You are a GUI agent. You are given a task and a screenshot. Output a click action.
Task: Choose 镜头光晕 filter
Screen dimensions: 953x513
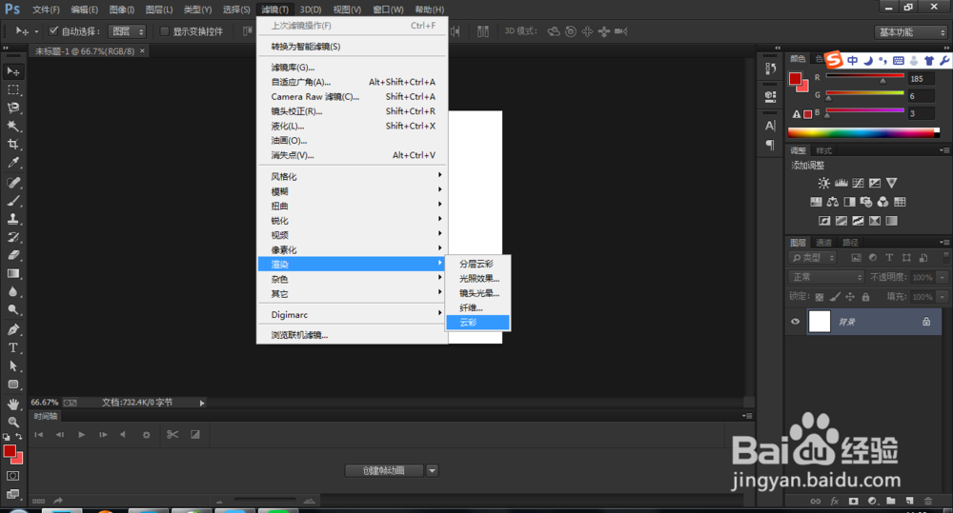(x=477, y=293)
